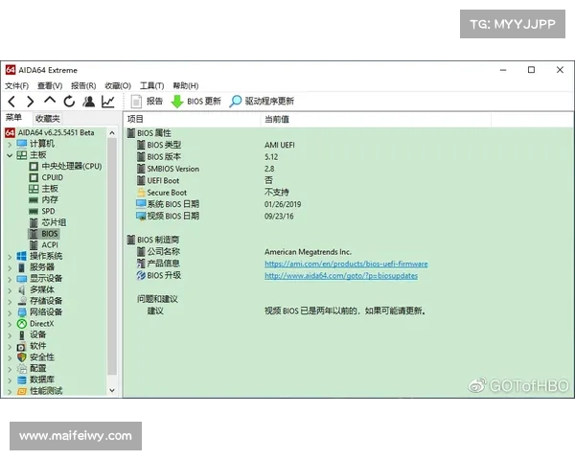The image size is (575, 460).
Task: Click the icon beside 配置
Action: (22, 368)
